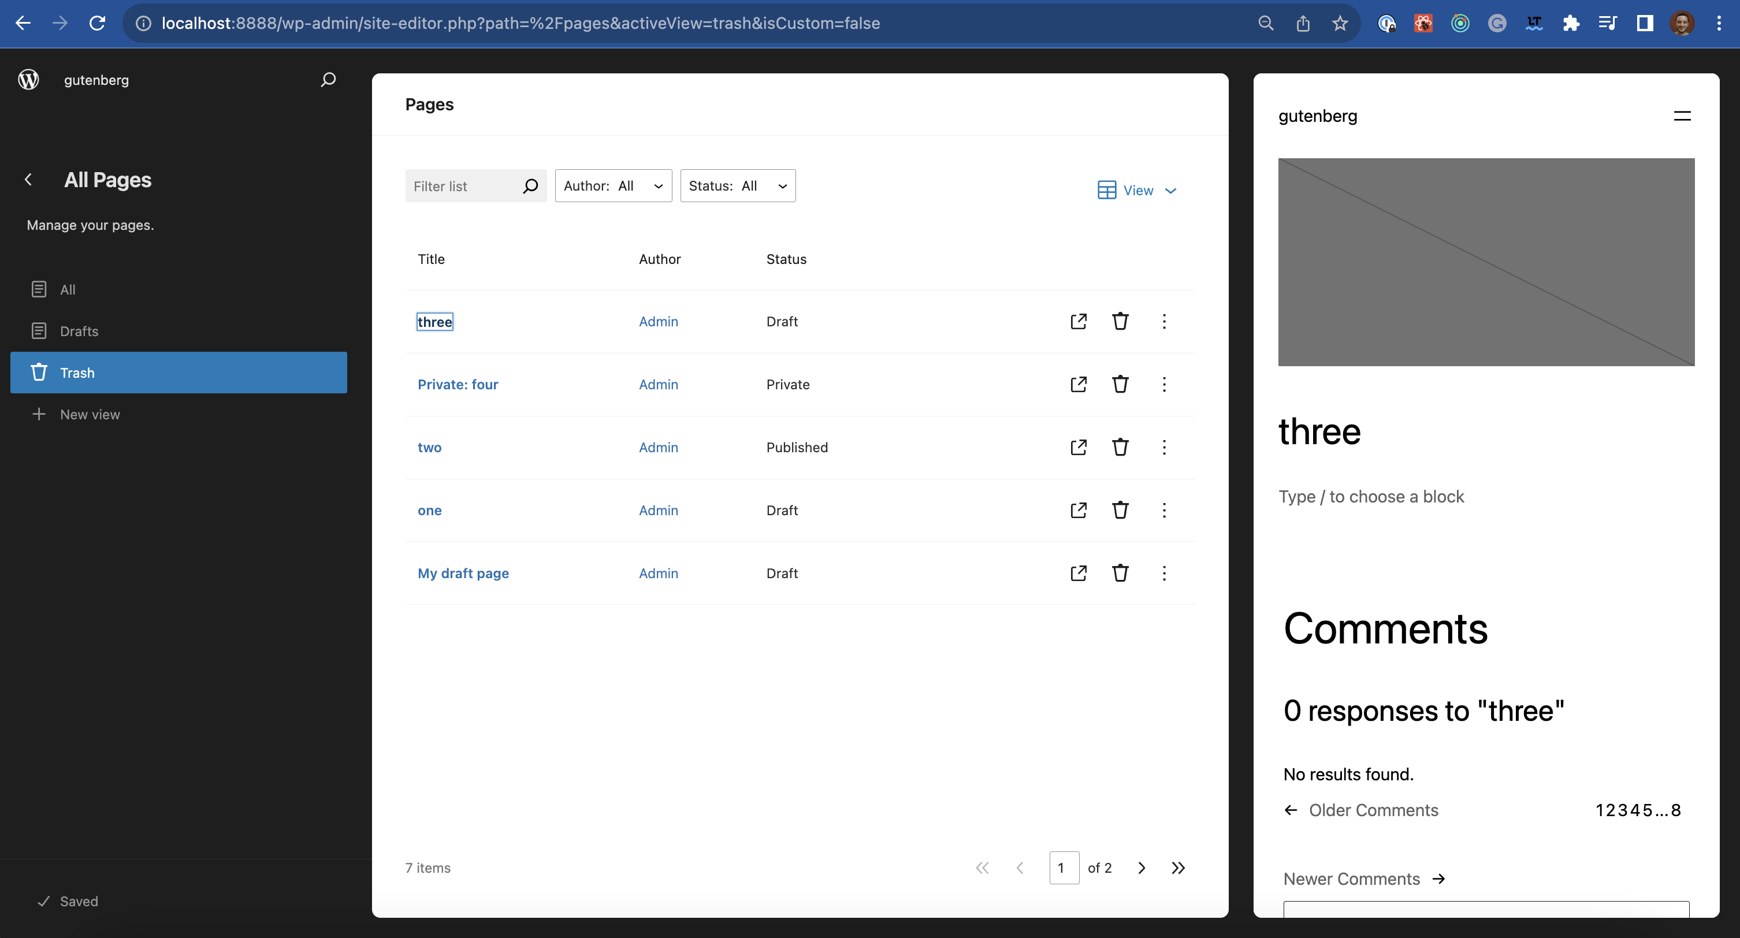Reload the page in the browser
Viewport: 1740px width, 938px height.
pos(97,23)
